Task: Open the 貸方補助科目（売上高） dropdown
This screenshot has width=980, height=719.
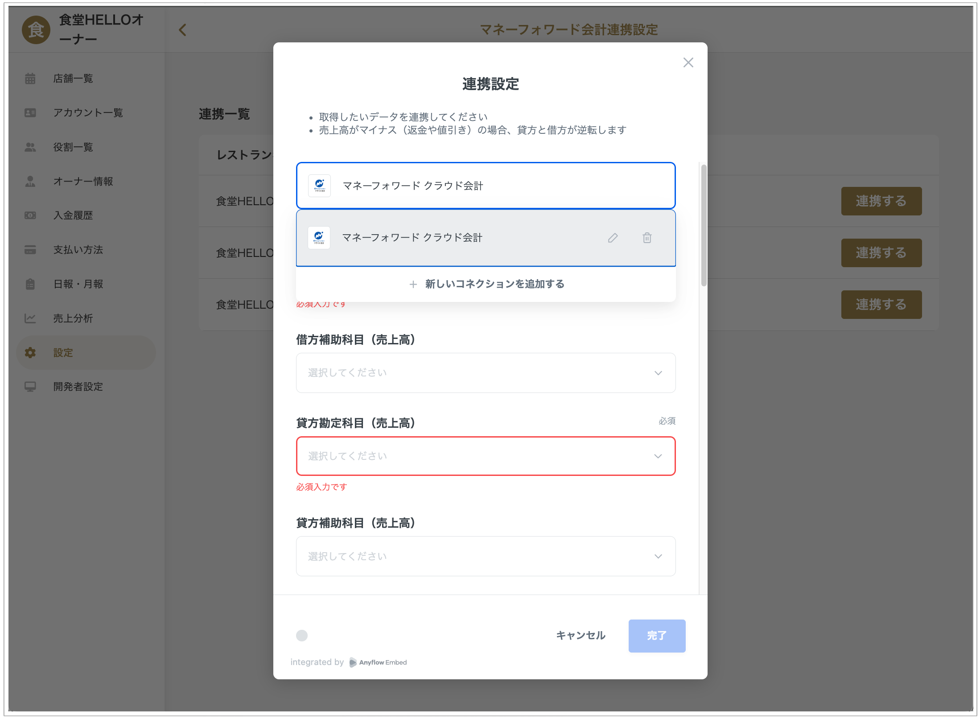Action: 486,556
